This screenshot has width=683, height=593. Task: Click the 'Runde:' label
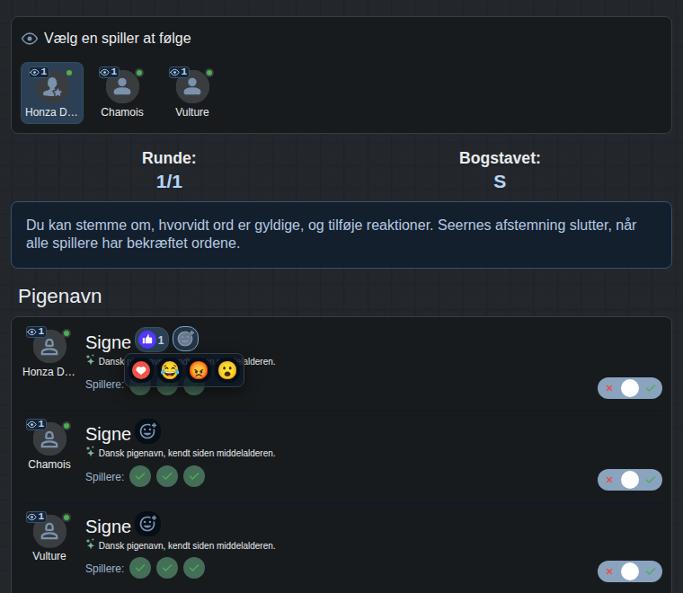pos(169,158)
